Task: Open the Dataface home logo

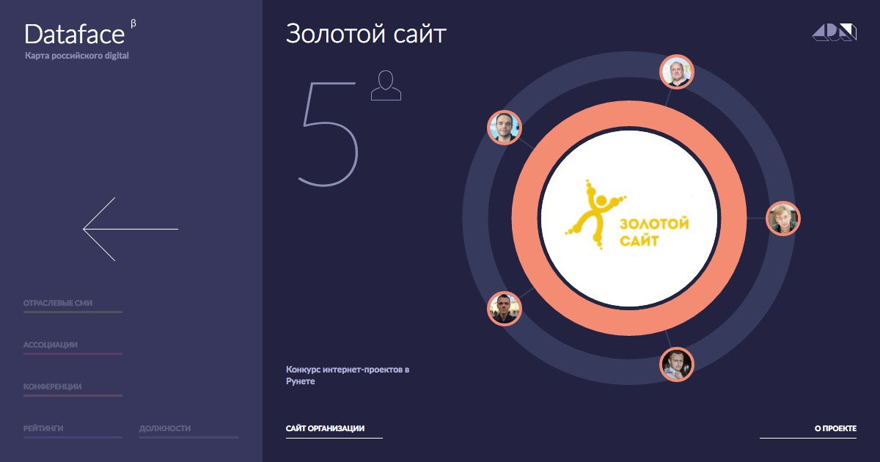Action: (80, 34)
